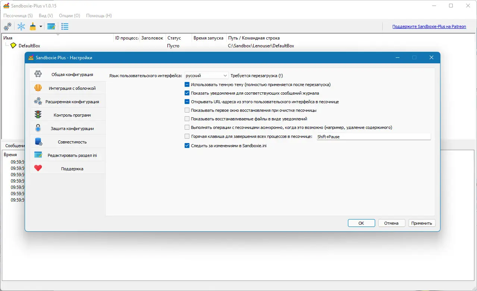
Task: Click the Shift+Pause hotkey input field
Action: point(373,137)
